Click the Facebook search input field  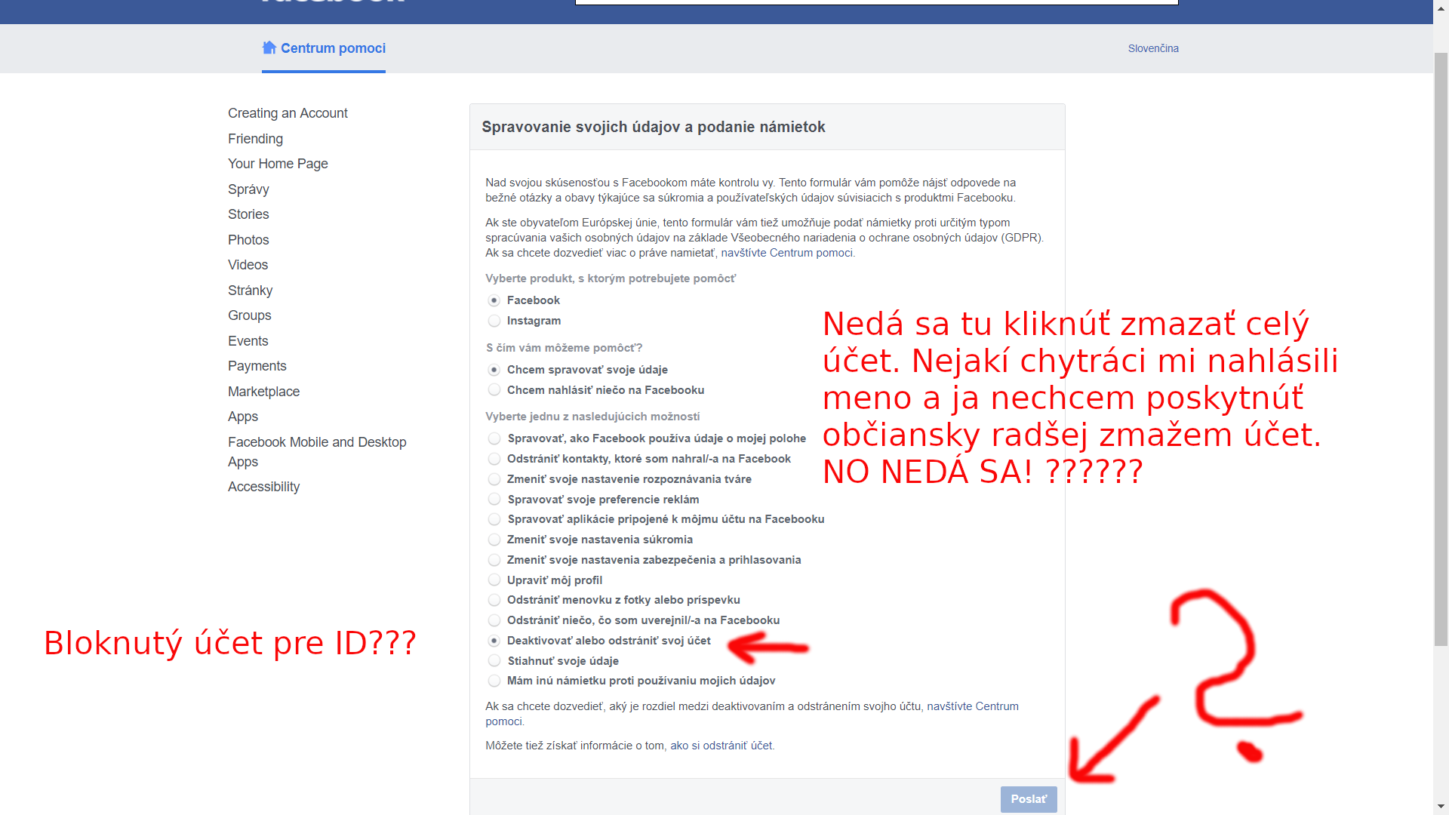pyautogui.click(x=876, y=2)
